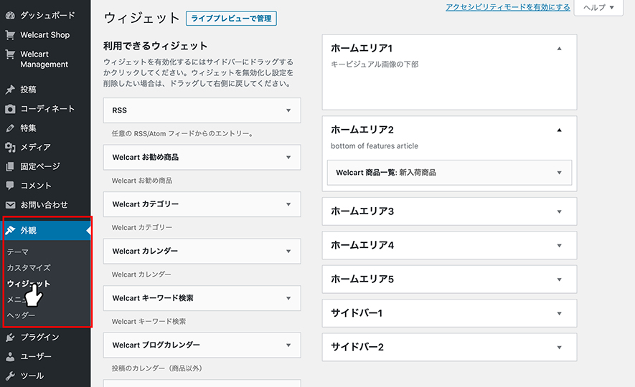Click the camera icon for コーディネート
Image resolution: width=635 pixels, height=387 pixels.
tap(10, 109)
